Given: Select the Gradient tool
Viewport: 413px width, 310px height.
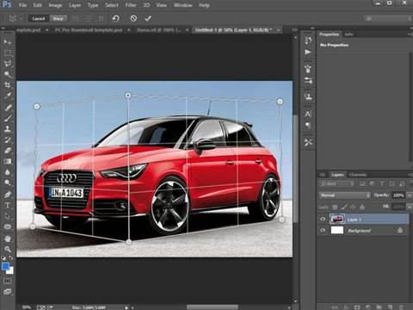Looking at the screenshot, I should [7, 161].
